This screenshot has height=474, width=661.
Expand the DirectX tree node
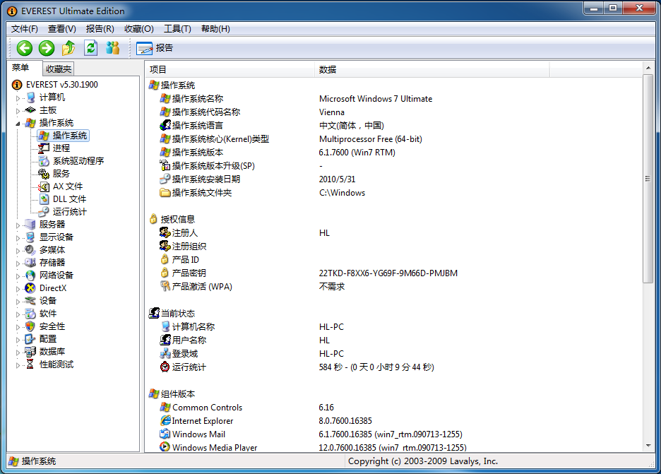tap(18, 289)
